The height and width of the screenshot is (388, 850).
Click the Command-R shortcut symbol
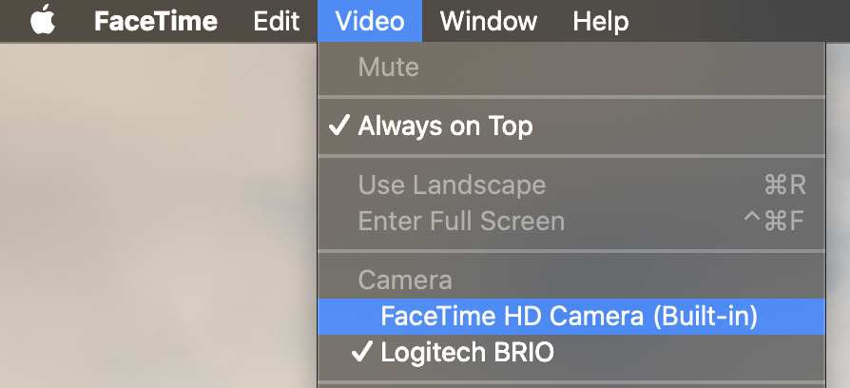pos(785,184)
